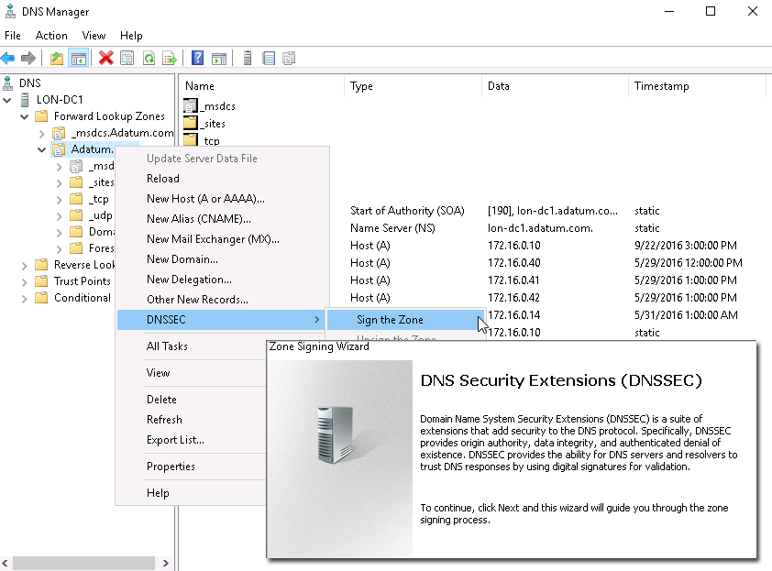Viewport: 772px width, 571px height.
Task: Sort the list by the Type column header
Action: [x=413, y=86]
